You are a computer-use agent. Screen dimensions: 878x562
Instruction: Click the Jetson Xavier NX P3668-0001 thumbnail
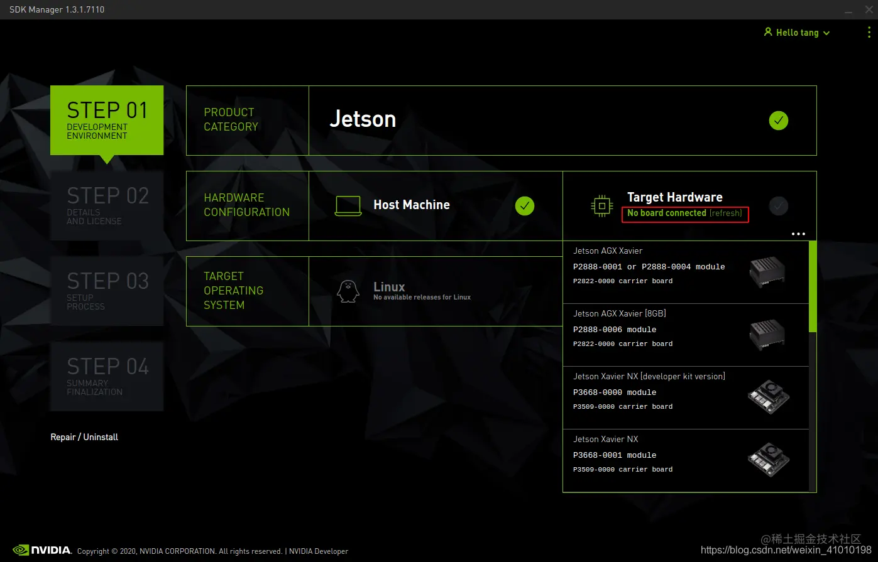(x=769, y=460)
